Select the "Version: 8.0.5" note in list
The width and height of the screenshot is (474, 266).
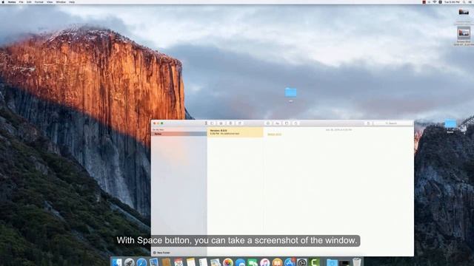pos(236,132)
